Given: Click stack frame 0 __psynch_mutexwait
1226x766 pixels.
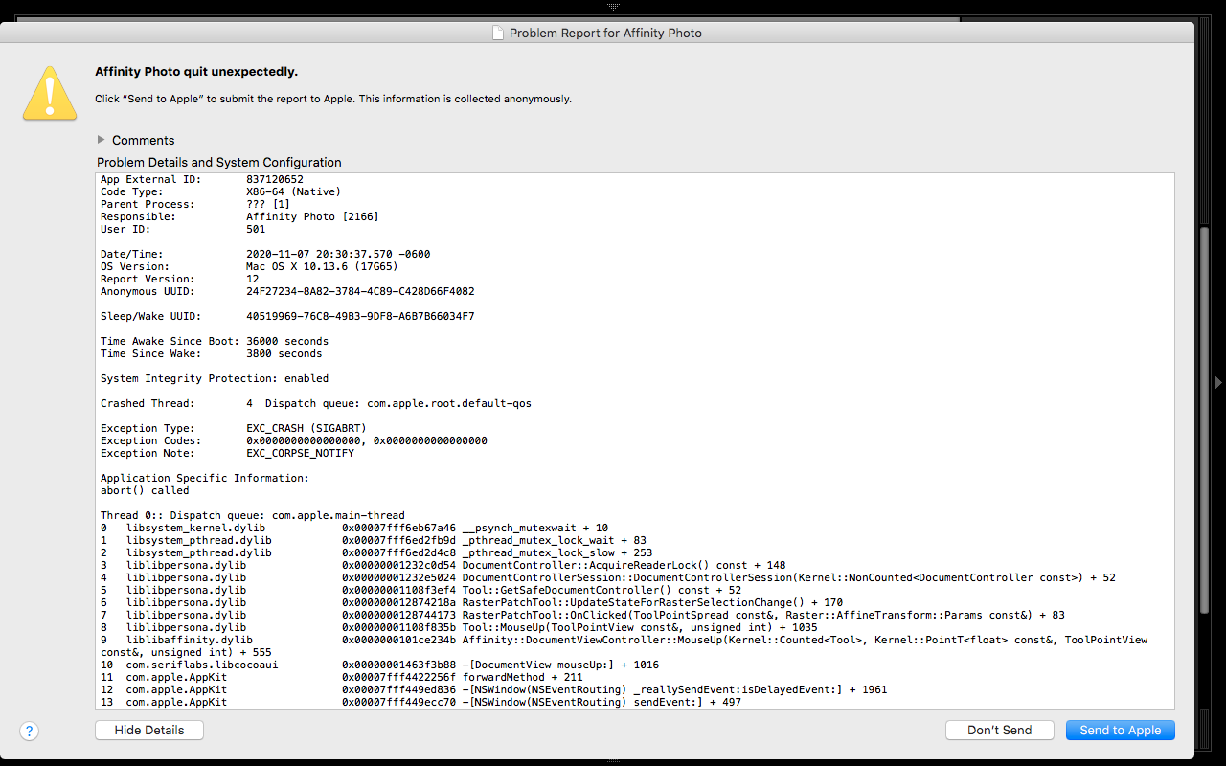Looking at the screenshot, I should (354, 528).
